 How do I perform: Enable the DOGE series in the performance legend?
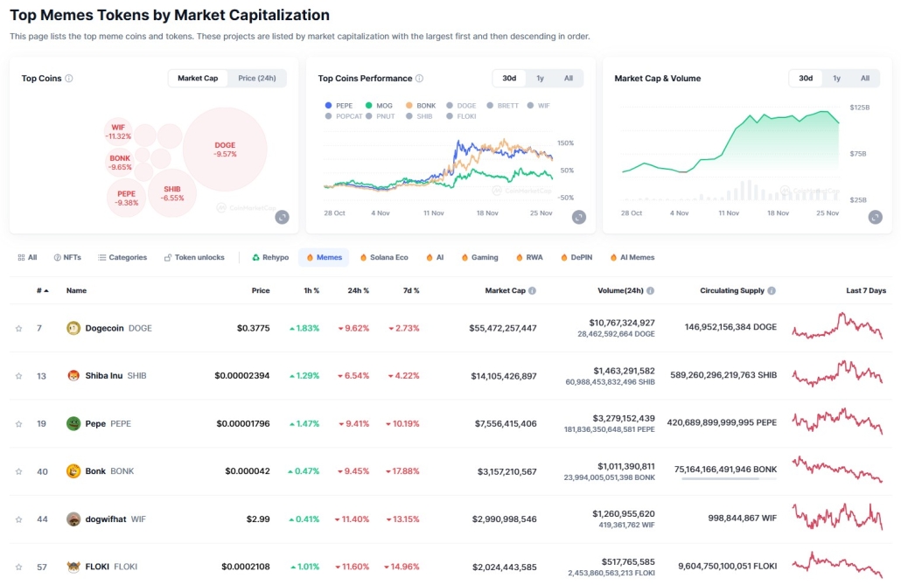coord(464,106)
